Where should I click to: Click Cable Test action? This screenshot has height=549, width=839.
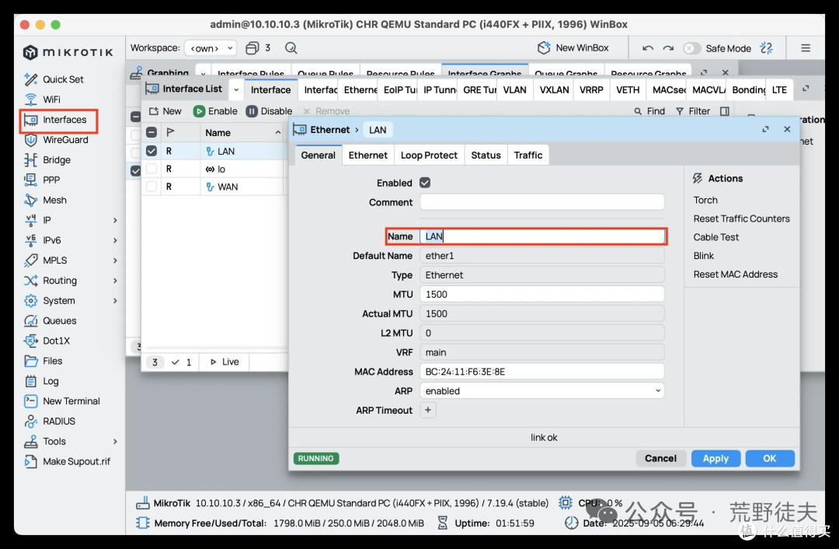tap(716, 237)
